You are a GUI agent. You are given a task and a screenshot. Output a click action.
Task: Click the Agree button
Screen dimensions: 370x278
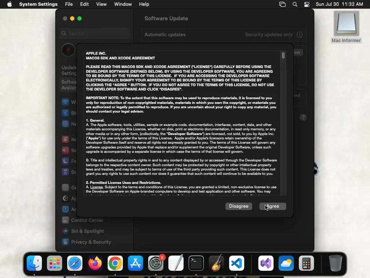pos(272,206)
